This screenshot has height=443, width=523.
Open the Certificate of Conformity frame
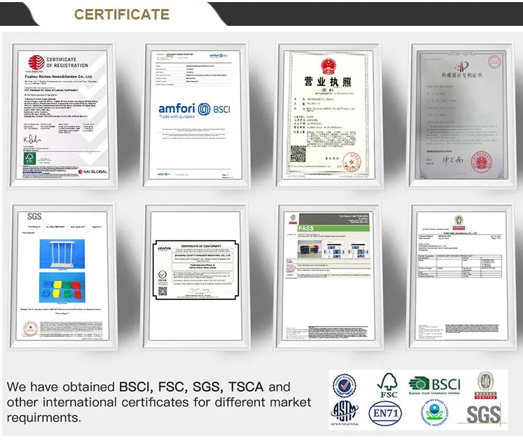(x=195, y=277)
